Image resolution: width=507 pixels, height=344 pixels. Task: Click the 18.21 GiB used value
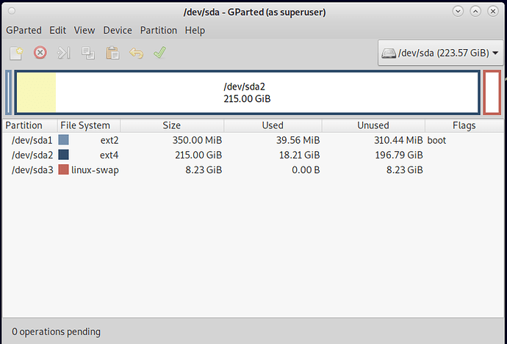[x=299, y=155]
